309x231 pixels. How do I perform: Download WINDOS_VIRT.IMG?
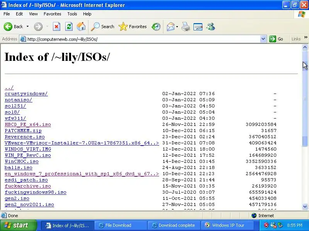coord(28,149)
